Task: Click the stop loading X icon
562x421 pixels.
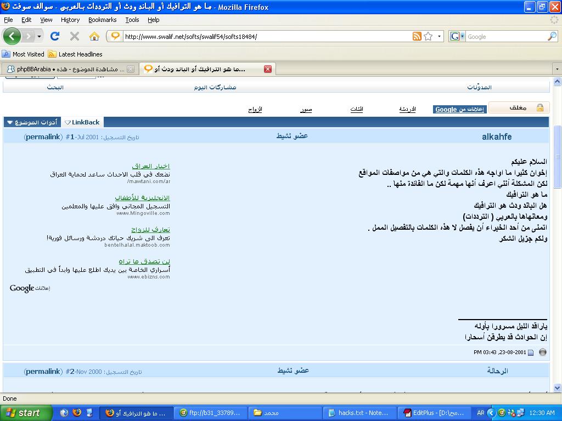Action: 75,36
